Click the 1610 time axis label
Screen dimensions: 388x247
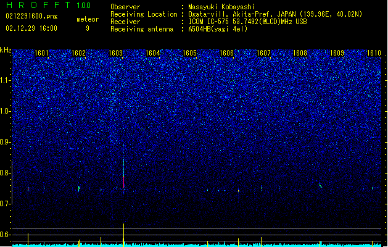374,52
